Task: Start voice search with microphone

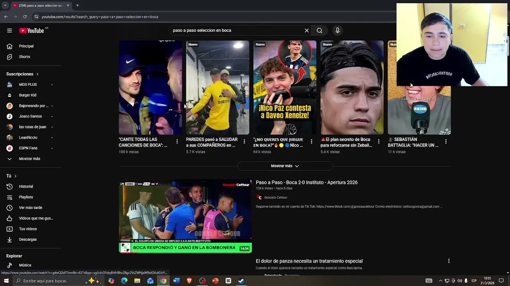Action: point(337,31)
